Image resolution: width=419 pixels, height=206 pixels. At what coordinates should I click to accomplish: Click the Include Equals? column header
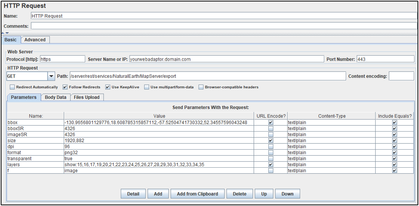(x=395, y=116)
